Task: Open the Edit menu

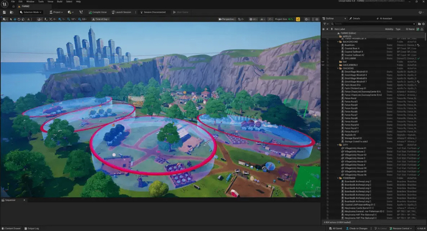Action: coord(20,2)
